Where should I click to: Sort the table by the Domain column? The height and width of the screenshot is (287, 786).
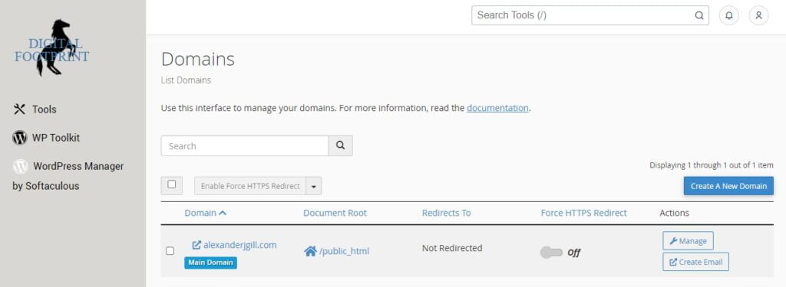point(206,213)
